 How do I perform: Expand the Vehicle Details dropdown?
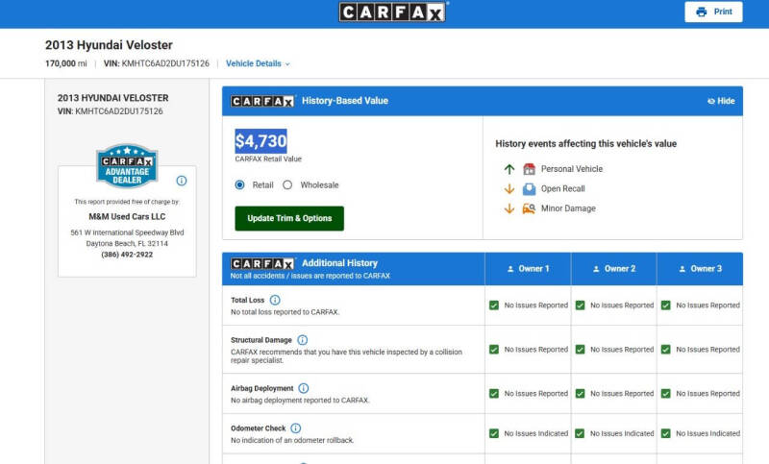coord(258,63)
